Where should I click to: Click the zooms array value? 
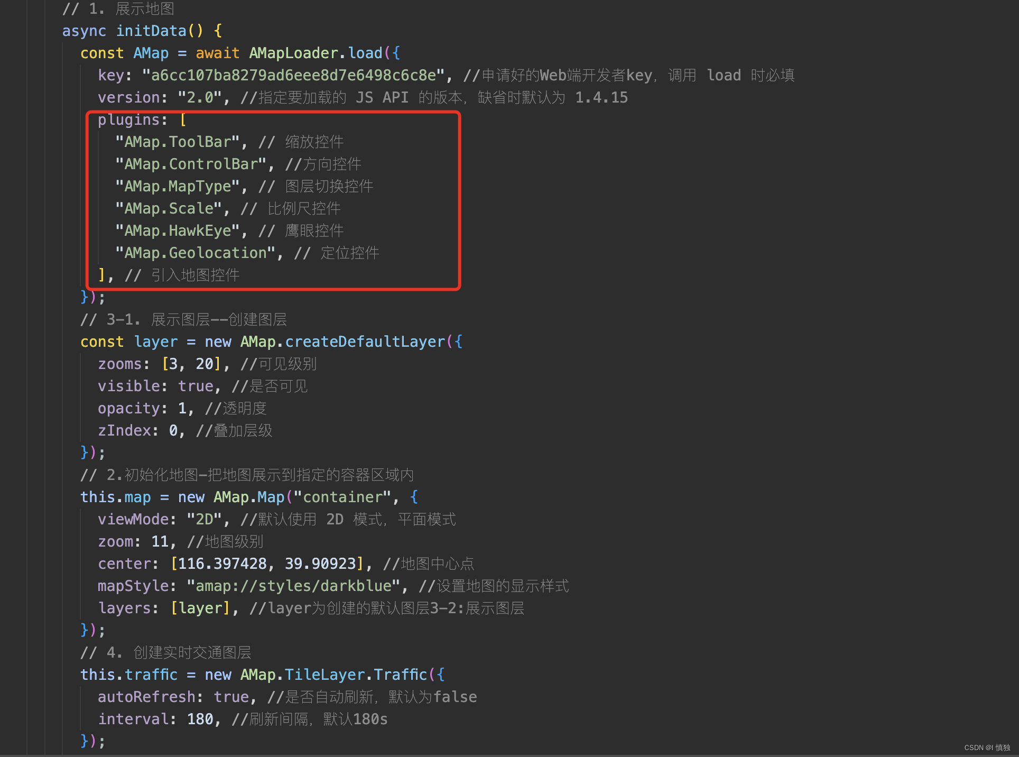(191, 364)
